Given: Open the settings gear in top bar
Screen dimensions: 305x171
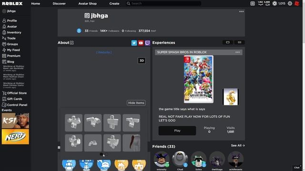Looking at the screenshot, I should [290, 3].
